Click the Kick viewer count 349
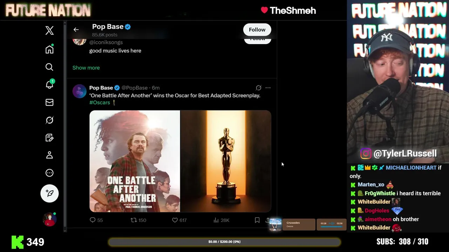 tap(28, 242)
